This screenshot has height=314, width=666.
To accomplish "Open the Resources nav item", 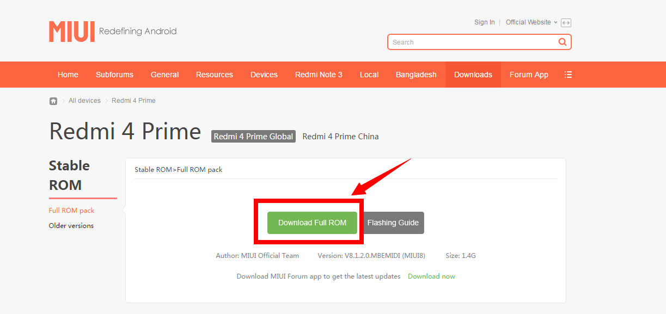I will point(215,75).
